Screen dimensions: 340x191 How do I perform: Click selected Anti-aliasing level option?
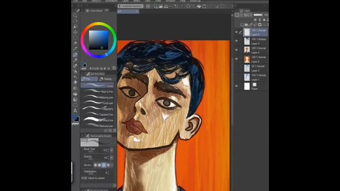(104, 165)
